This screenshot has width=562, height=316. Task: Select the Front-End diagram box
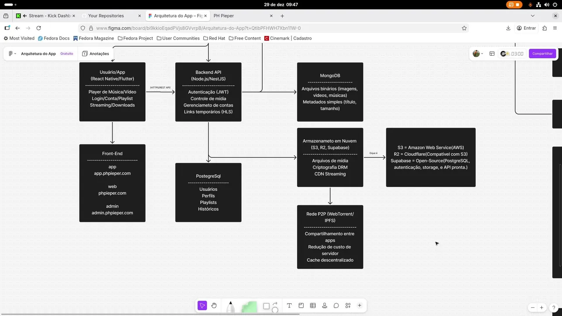pyautogui.click(x=112, y=183)
